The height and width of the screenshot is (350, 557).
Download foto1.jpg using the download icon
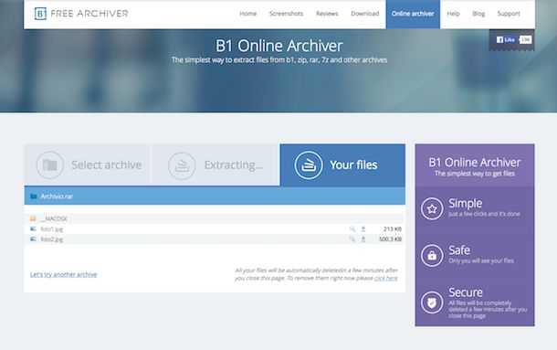click(363, 228)
